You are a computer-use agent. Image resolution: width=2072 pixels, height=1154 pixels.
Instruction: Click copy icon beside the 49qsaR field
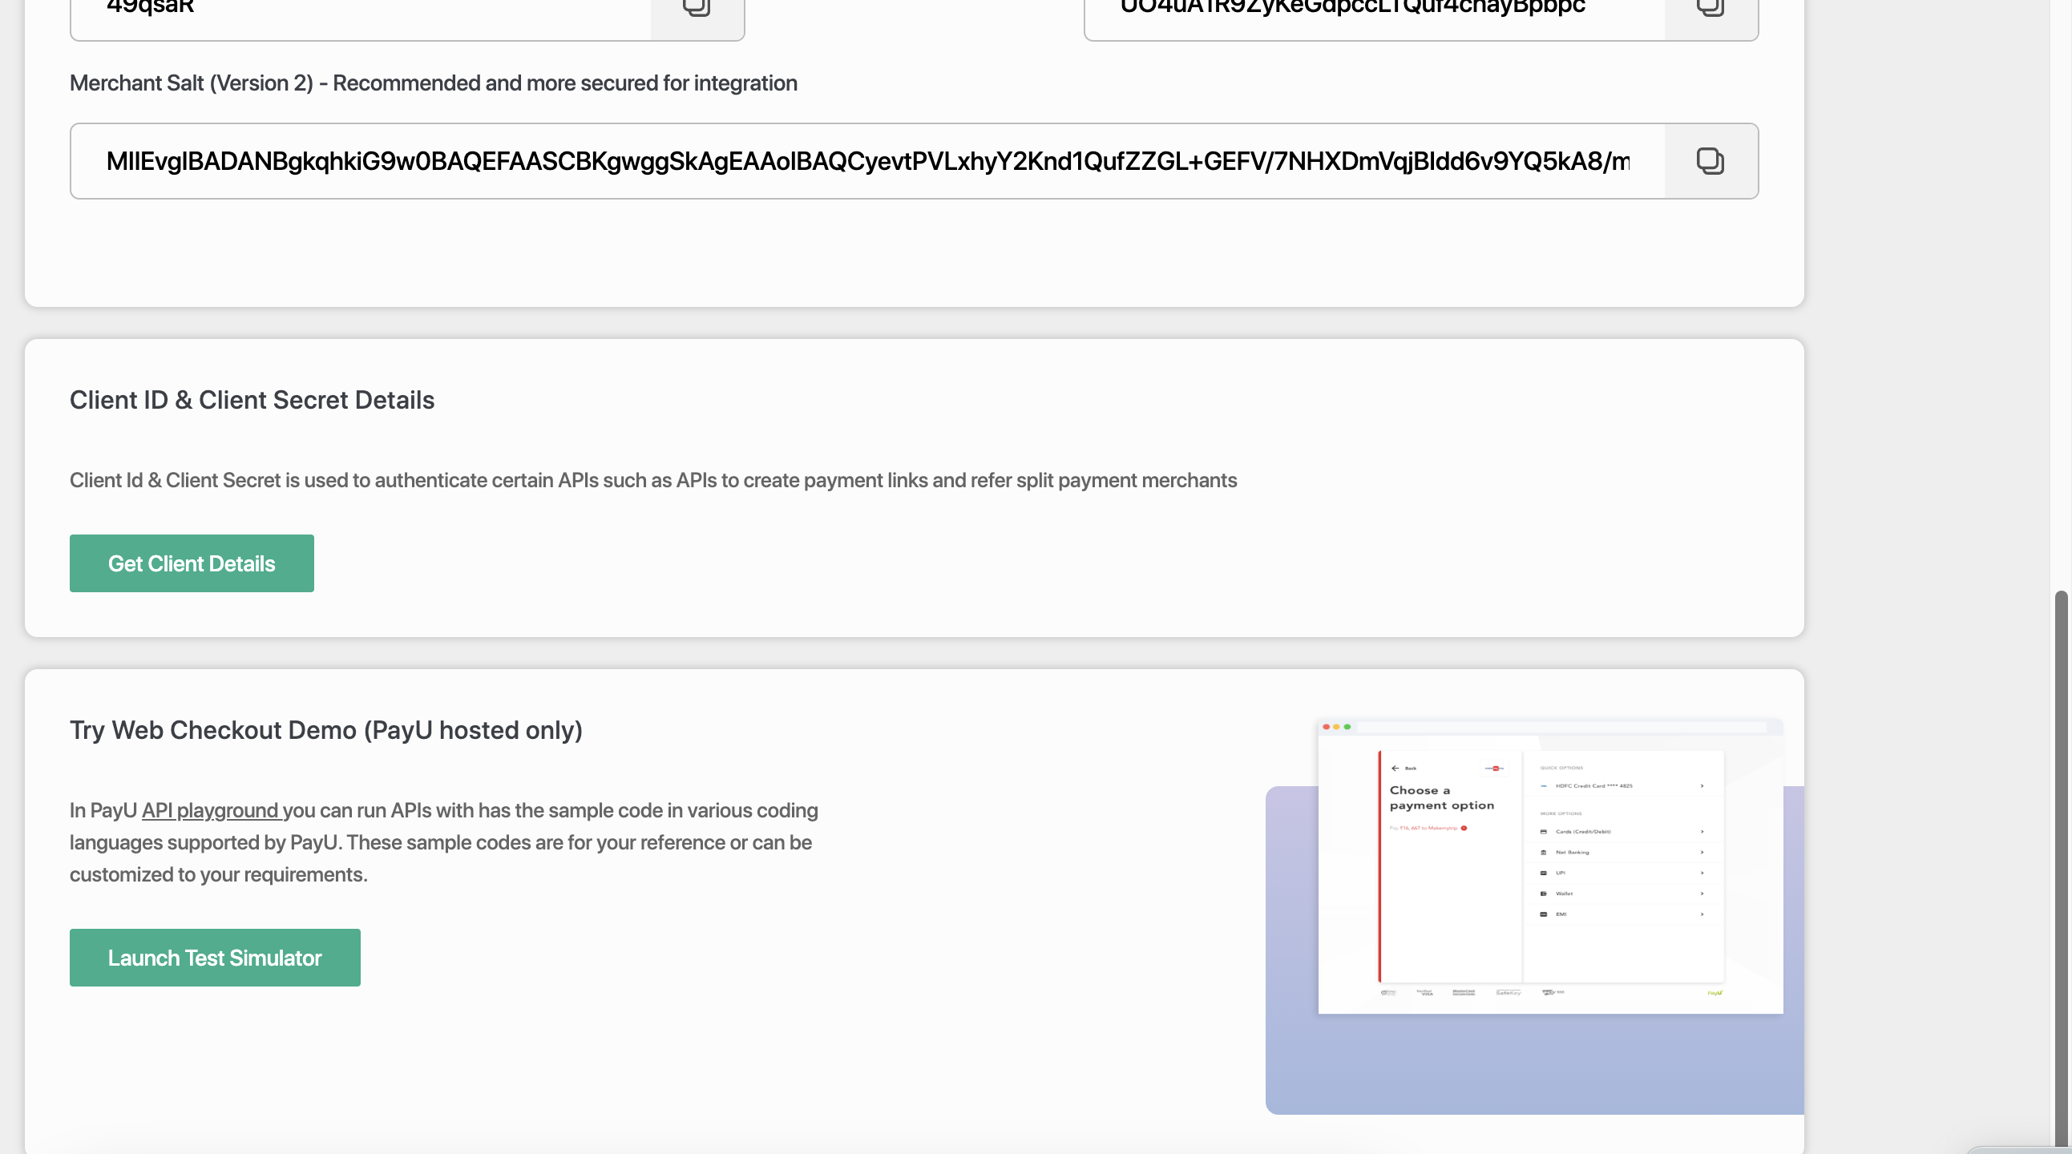coord(697,8)
